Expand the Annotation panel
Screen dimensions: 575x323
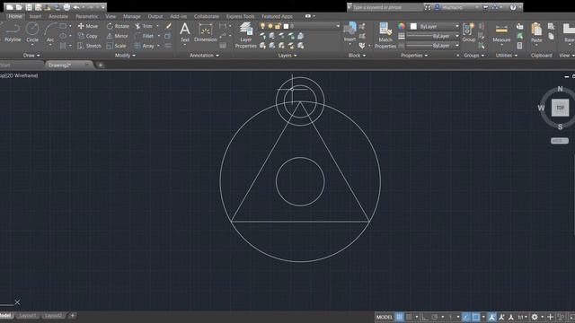[x=204, y=56]
